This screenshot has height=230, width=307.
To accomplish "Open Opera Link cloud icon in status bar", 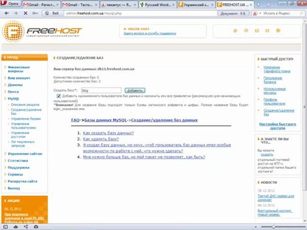I will (16, 227).
